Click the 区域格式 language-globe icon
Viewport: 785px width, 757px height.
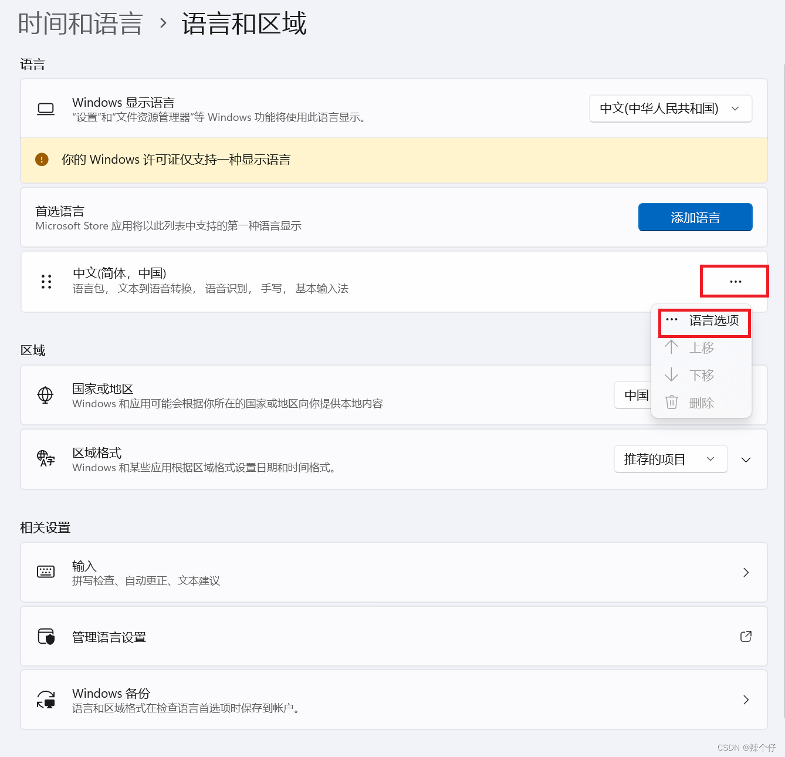[46, 458]
